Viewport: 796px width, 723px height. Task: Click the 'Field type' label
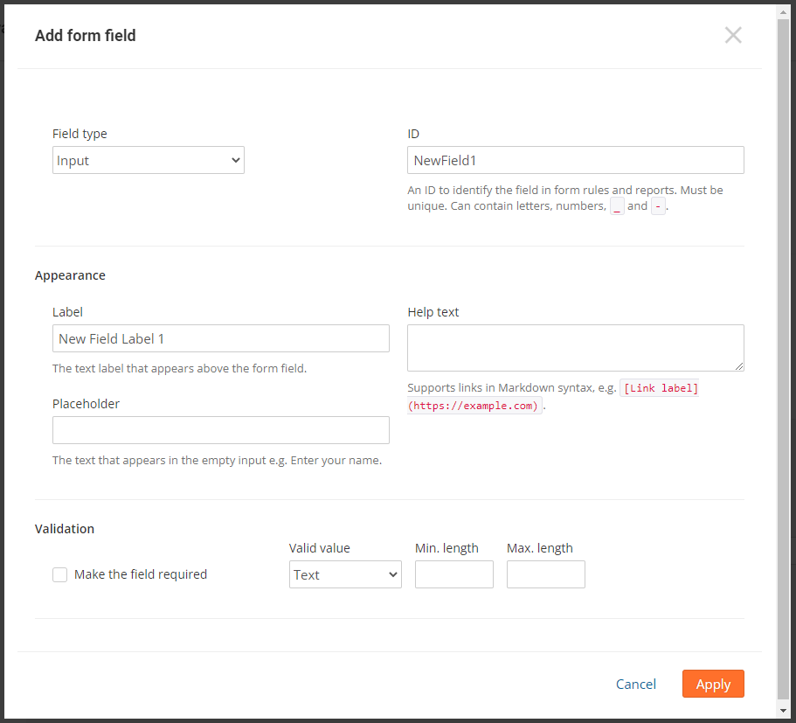(80, 134)
